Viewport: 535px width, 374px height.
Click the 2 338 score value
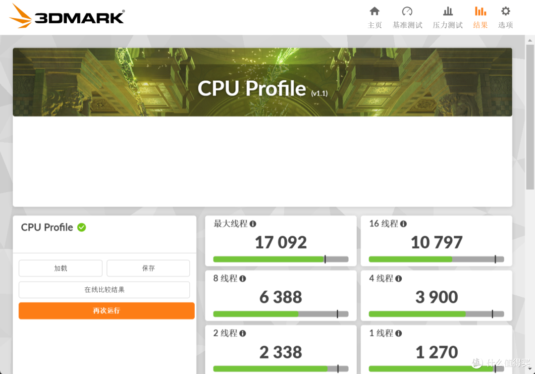(281, 352)
